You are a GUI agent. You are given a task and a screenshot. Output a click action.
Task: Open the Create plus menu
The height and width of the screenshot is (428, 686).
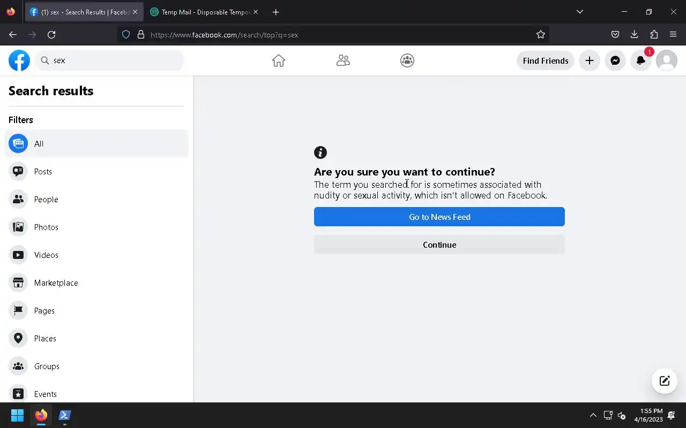pos(590,60)
